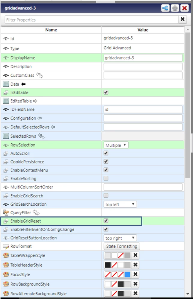The image size is (193, 299).
Task: Click the gridadvanced-3 Id value
Action: tap(118, 38)
